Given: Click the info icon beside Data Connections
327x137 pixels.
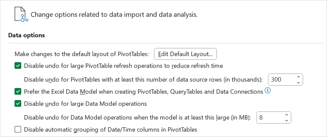Looking at the screenshot, I should pyautogui.click(x=268, y=91).
